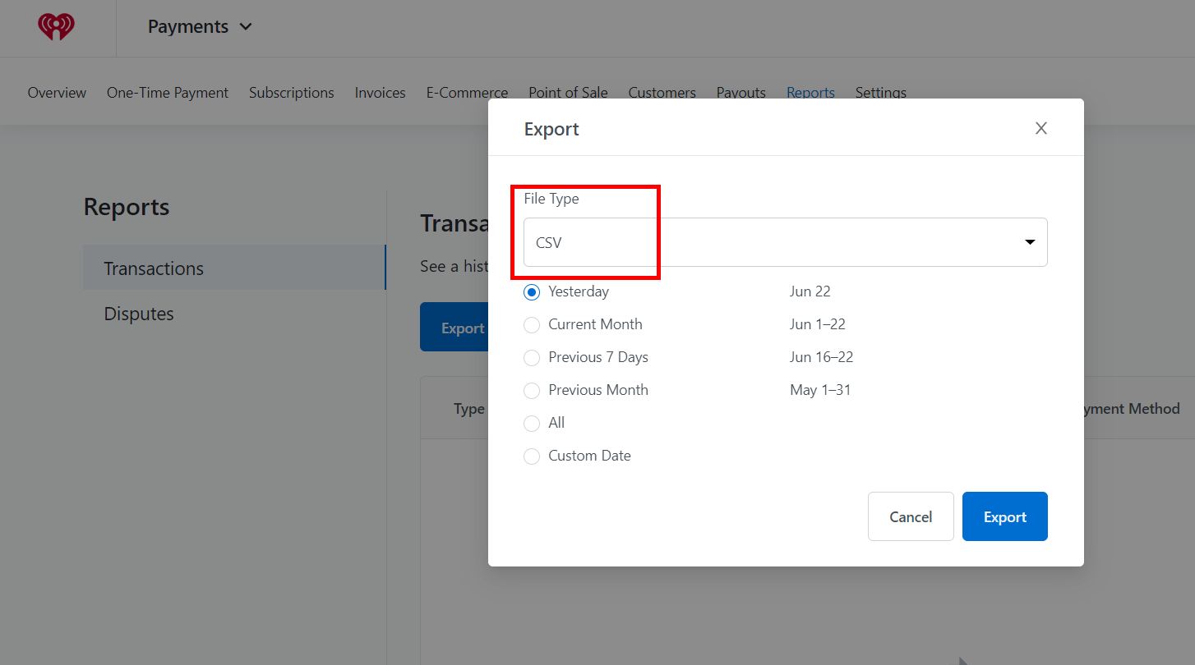
Task: Pick the Previous Month radio option
Action: (532, 390)
